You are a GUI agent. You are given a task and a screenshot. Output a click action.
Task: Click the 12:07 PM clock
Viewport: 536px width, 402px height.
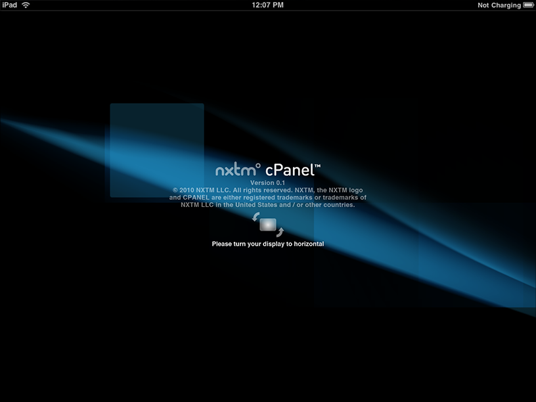tap(267, 5)
